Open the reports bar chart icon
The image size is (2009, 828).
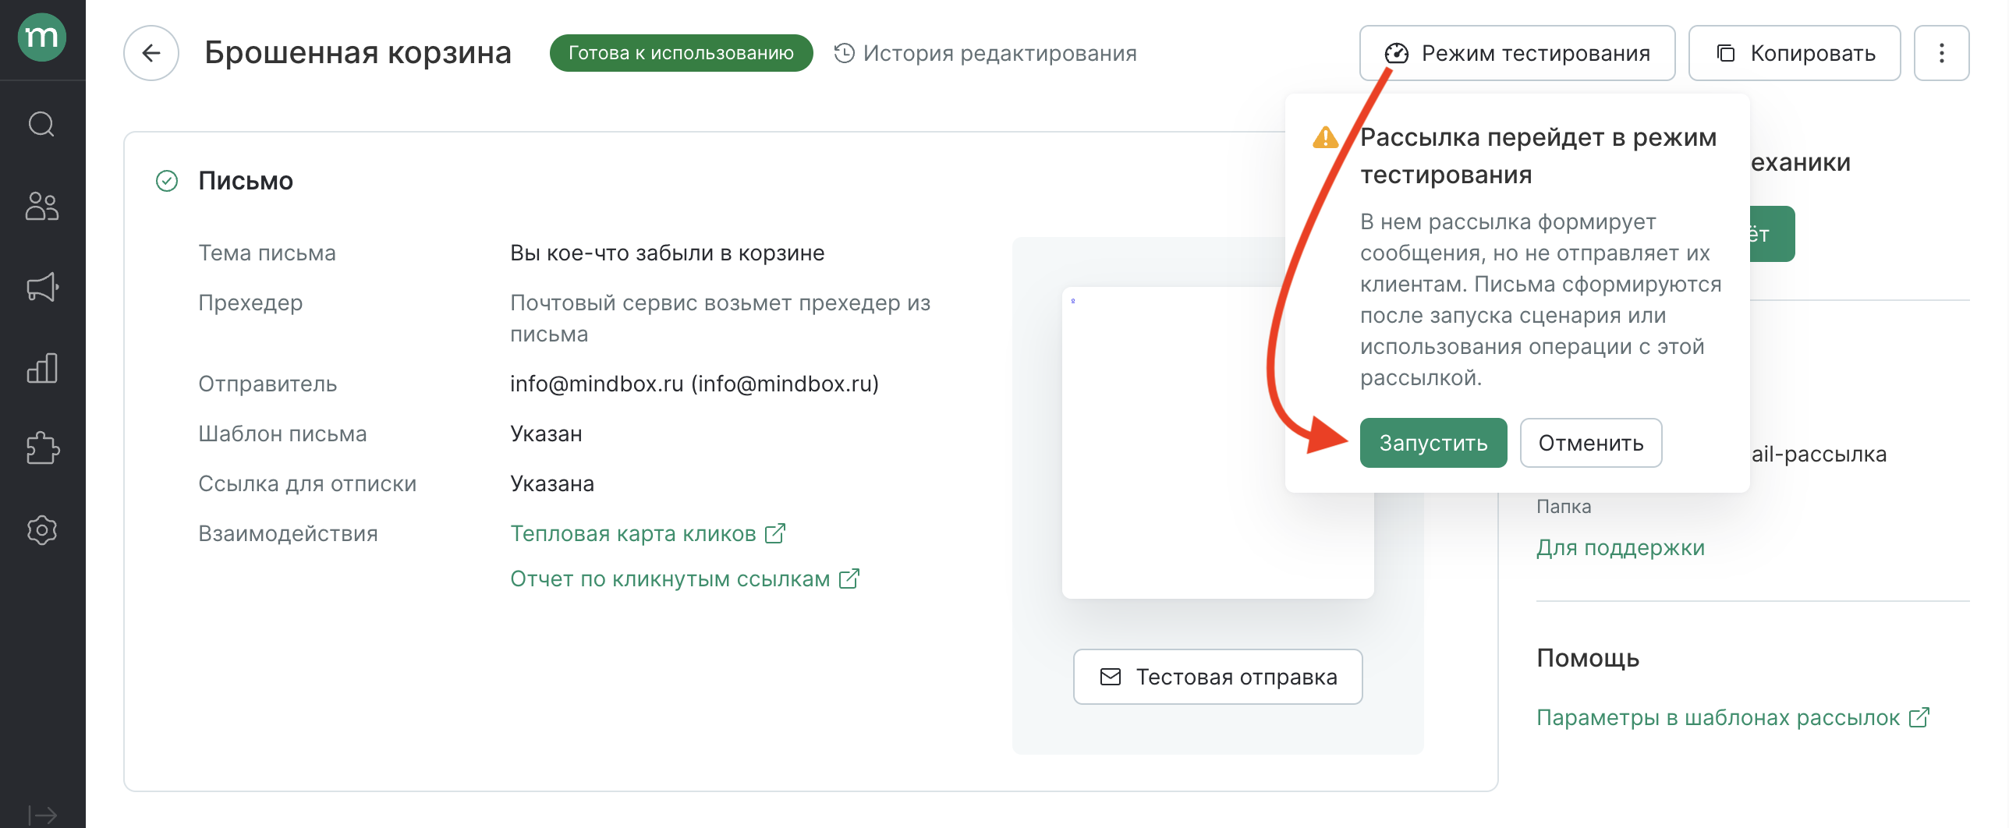(42, 368)
